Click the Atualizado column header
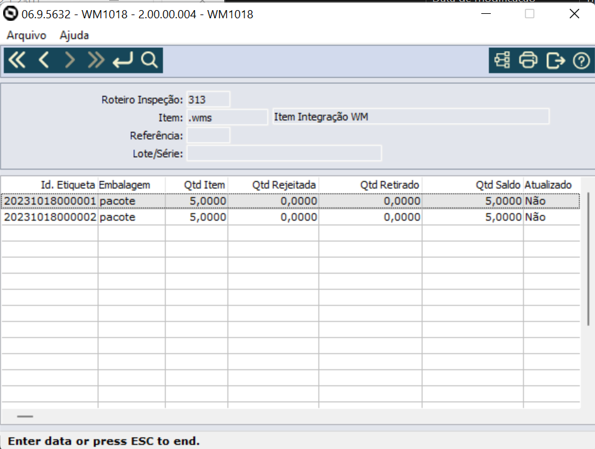Screen dimensions: 595x449 (548, 185)
